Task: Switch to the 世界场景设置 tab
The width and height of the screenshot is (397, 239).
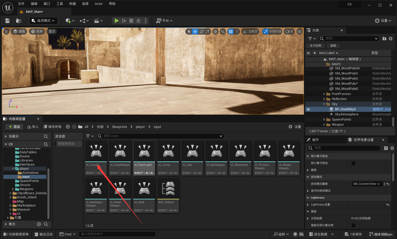Action: point(363,140)
